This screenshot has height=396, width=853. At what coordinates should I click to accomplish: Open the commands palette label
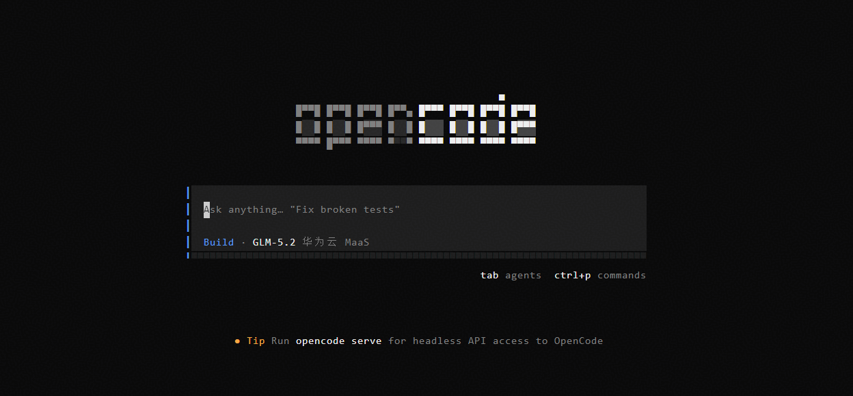coord(621,275)
